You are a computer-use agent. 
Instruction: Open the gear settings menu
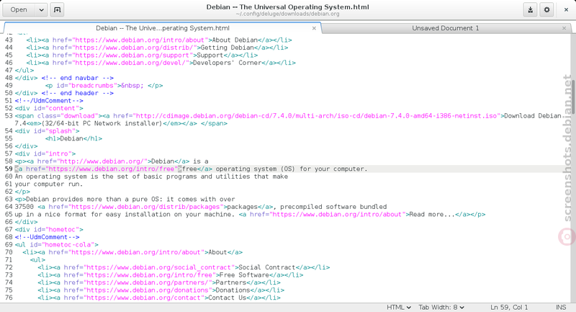(546, 10)
